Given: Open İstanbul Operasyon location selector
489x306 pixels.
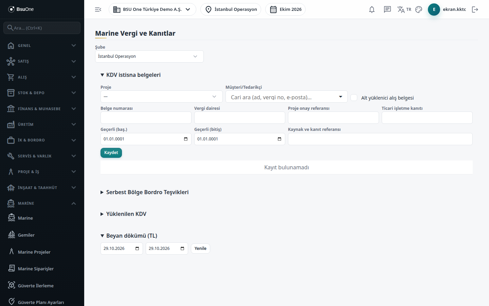Looking at the screenshot, I should (231, 10).
